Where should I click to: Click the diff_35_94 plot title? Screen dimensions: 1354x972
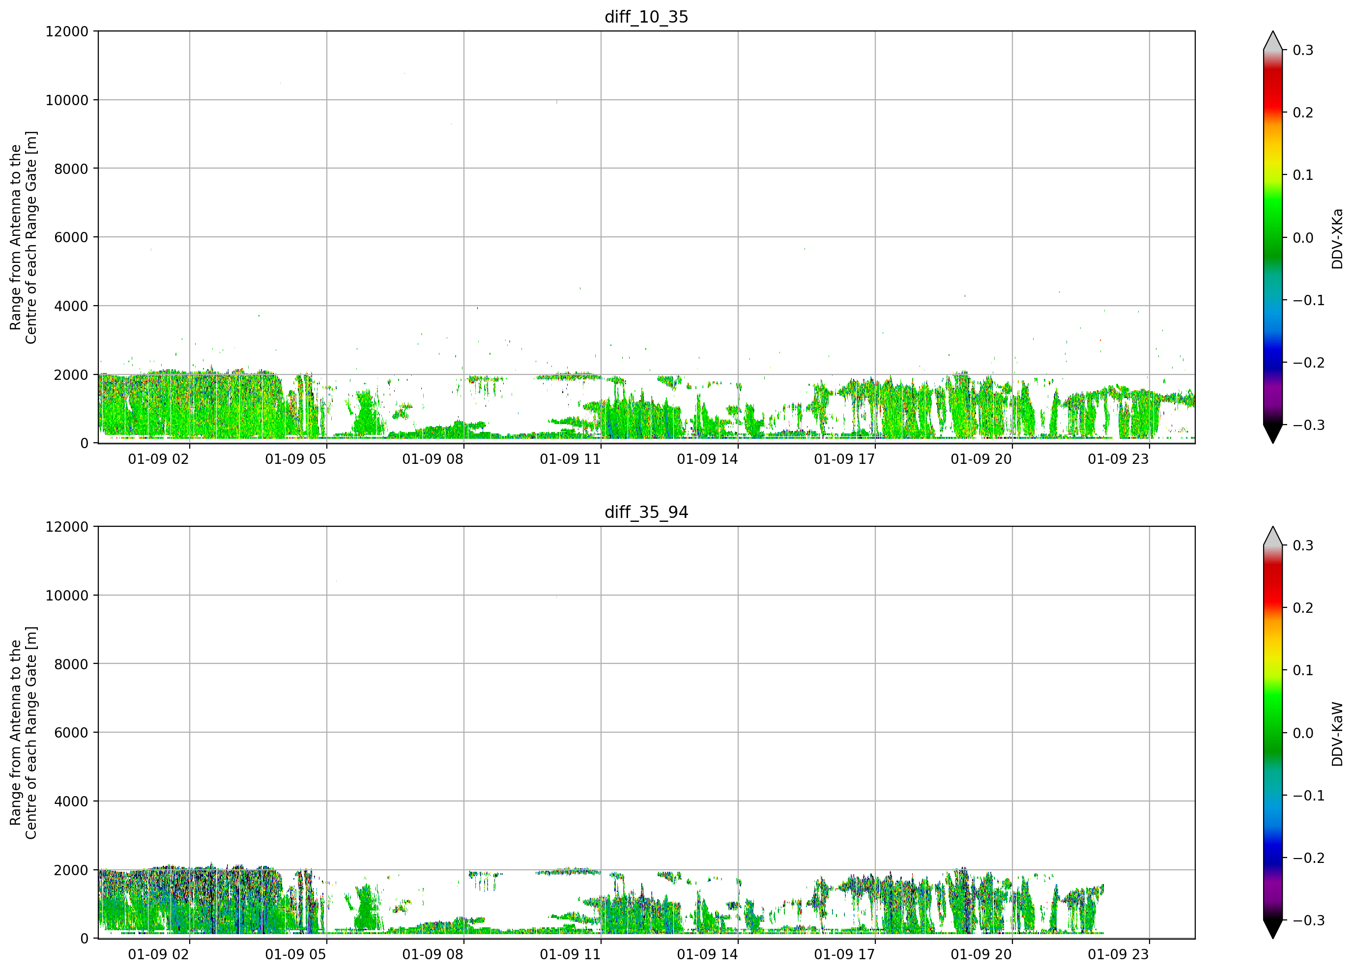coord(647,512)
